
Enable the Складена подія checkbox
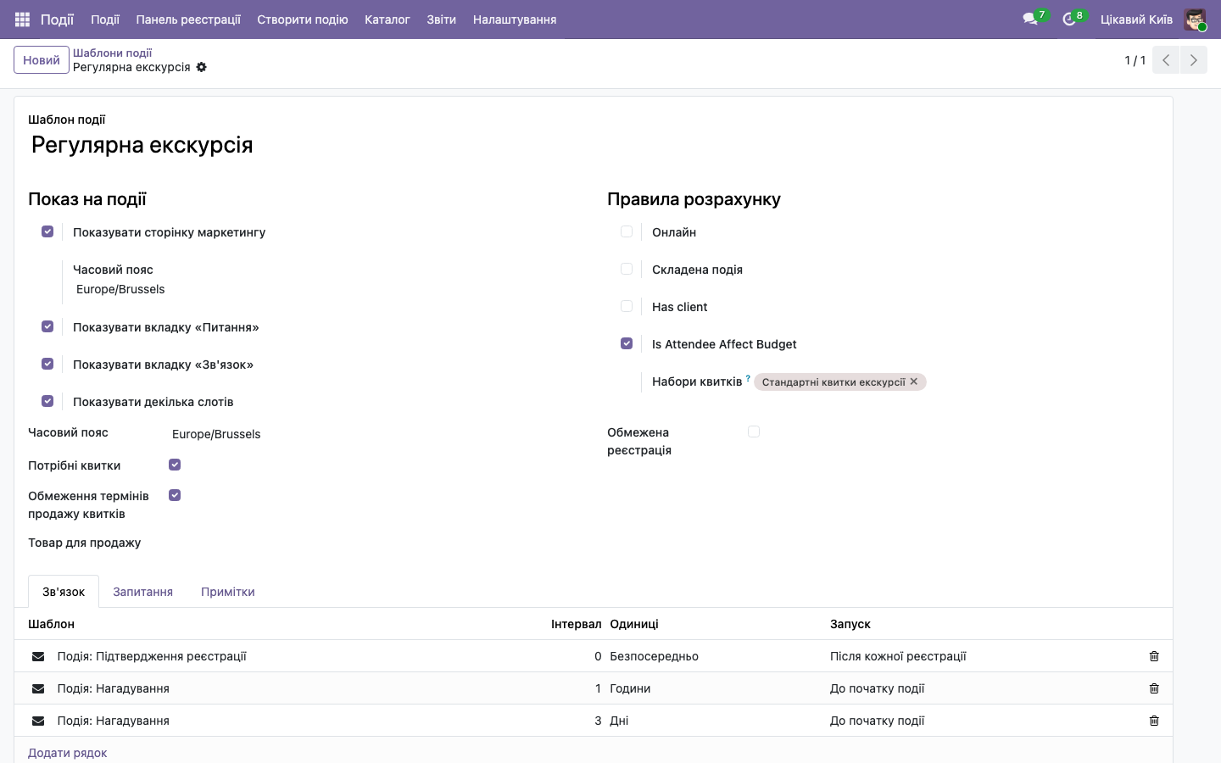[x=627, y=269]
